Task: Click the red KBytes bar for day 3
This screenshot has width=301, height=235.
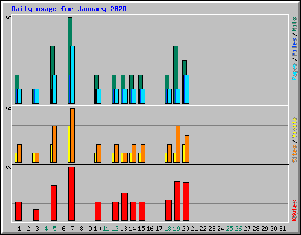Action: (36, 215)
